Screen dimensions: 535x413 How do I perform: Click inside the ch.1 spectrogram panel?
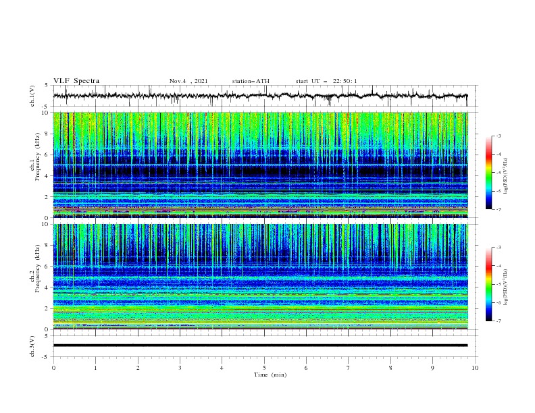(261, 165)
